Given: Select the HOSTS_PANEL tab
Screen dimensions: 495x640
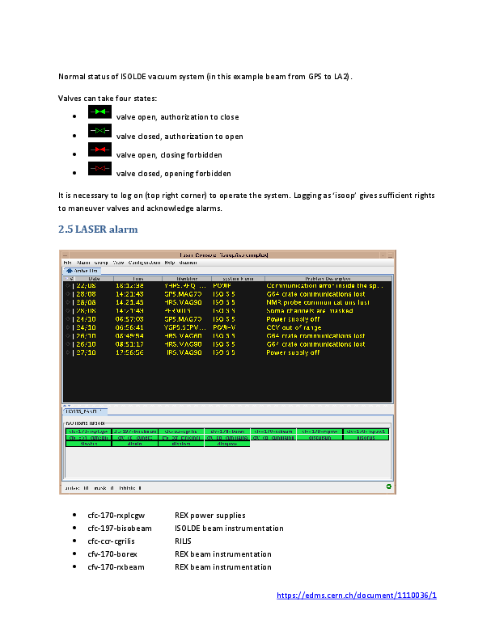Looking at the screenshot, I should 85,411.
